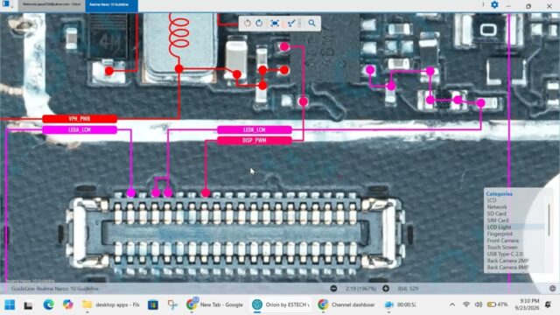Check battery status at 47%
The height and width of the screenshot is (315, 560).
pos(498,304)
